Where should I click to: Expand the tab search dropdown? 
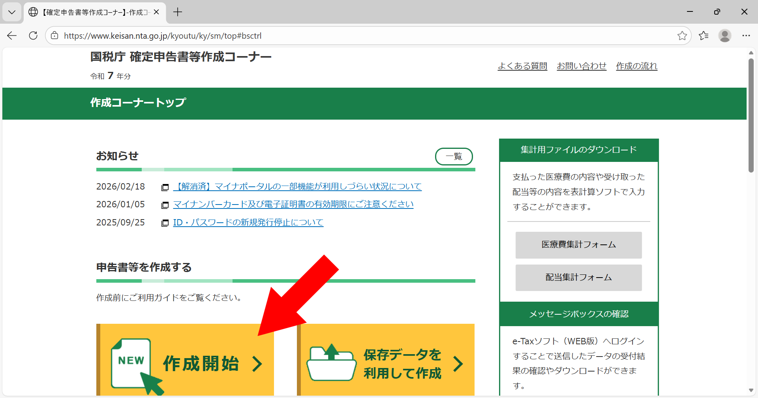point(12,12)
